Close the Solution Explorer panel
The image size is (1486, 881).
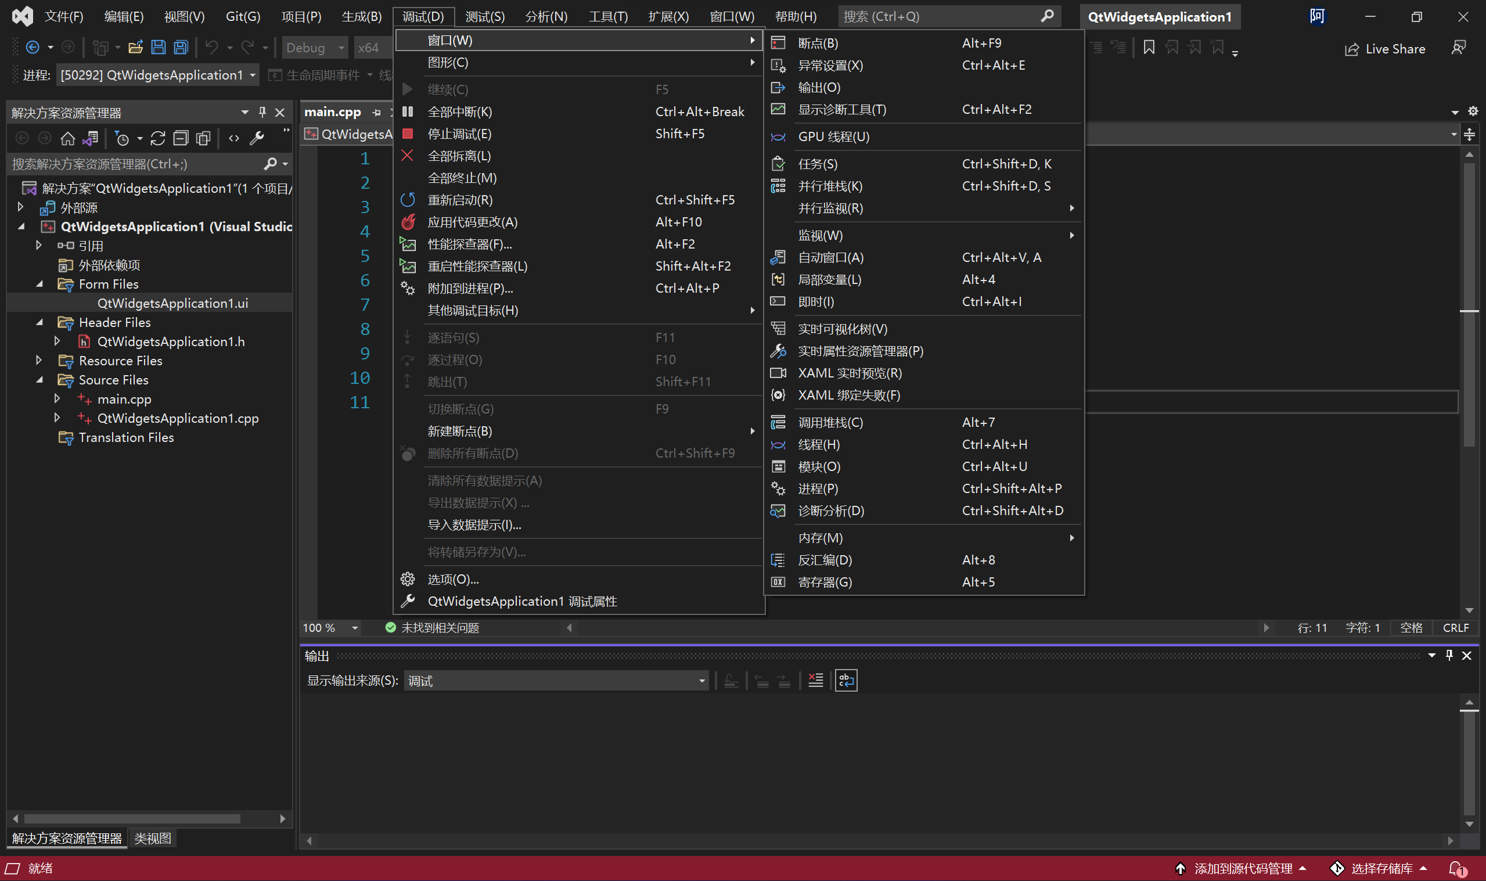tap(280, 112)
